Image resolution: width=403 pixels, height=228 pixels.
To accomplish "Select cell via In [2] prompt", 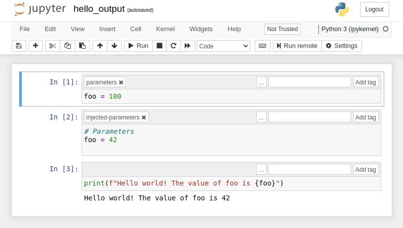I will click(64, 117).
